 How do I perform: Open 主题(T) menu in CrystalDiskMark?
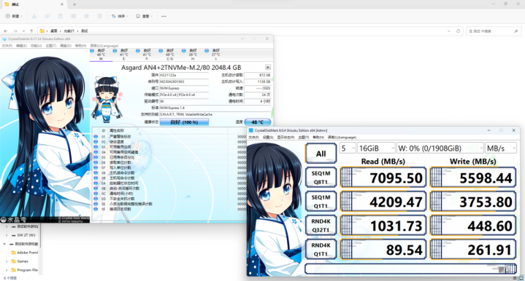point(303,137)
